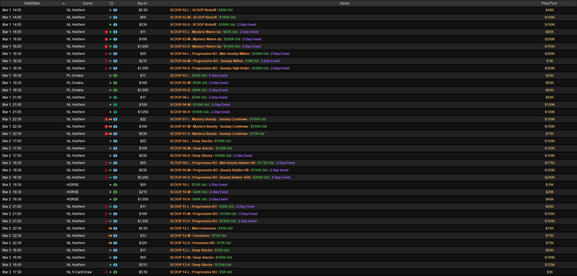Click target icon on SCOOP 14-L 5-Card Draw row
577x276 pixels.
tap(106, 272)
